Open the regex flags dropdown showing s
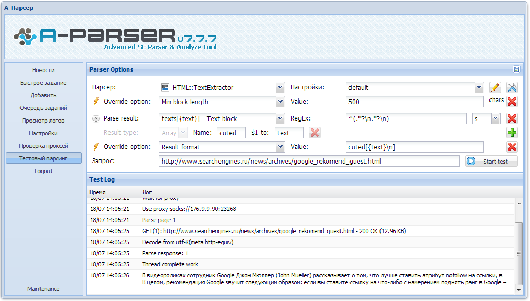 click(x=495, y=118)
